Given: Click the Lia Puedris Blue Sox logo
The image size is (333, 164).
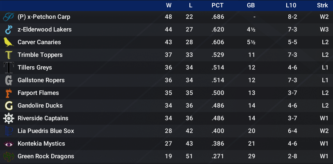Looking at the screenshot, I should click(x=9, y=131).
